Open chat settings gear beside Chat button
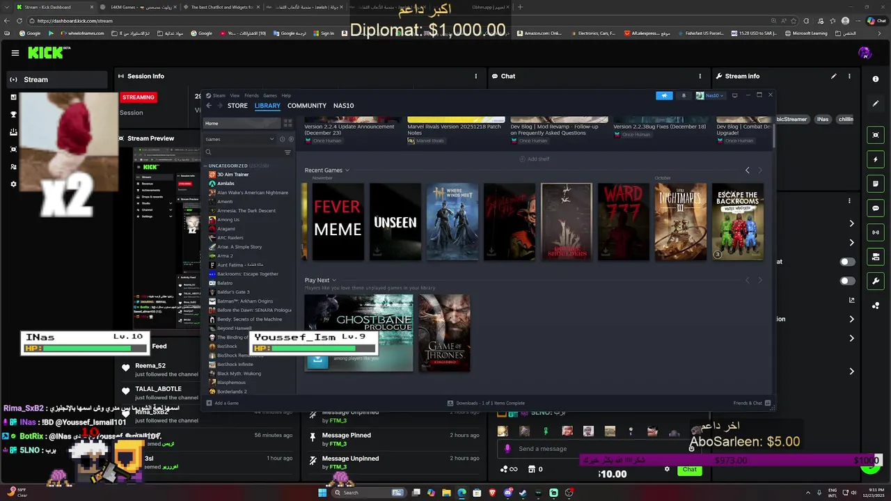Screen dimensions: 891x501 [667, 469]
